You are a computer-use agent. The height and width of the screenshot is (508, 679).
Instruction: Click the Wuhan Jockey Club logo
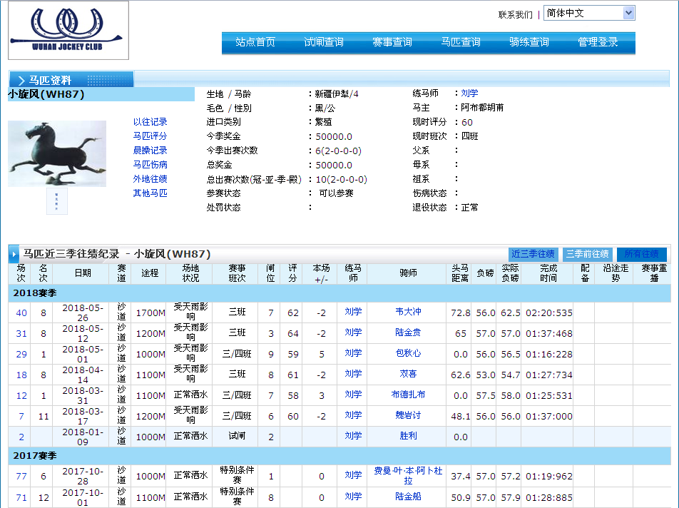[x=68, y=31]
